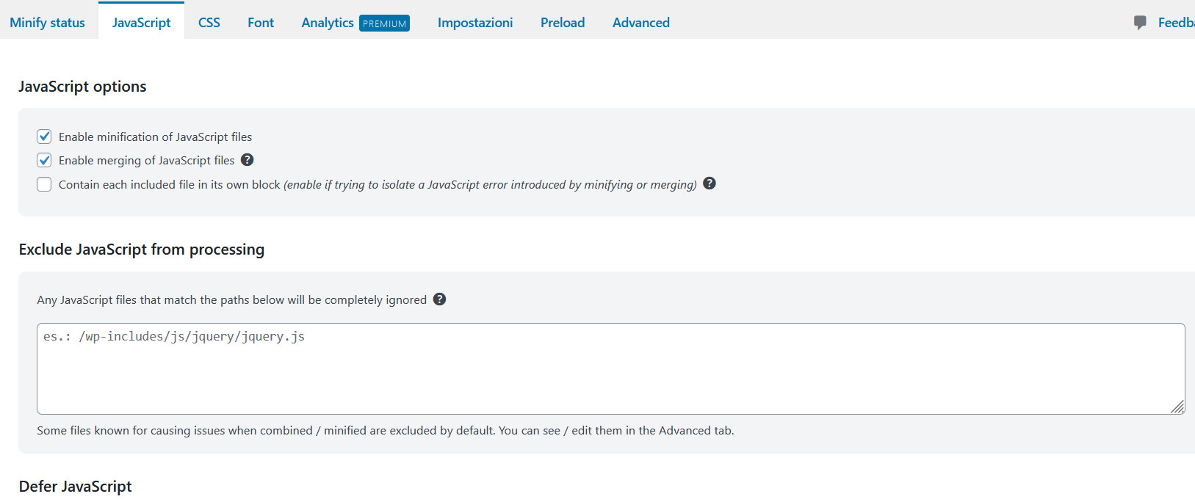Click the Exclude JavaScript from processing heading

(x=142, y=250)
